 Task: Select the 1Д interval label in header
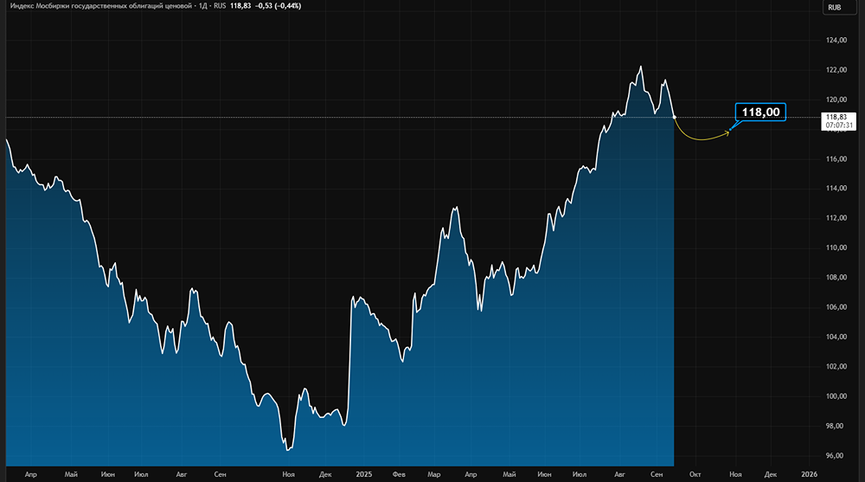[203, 6]
